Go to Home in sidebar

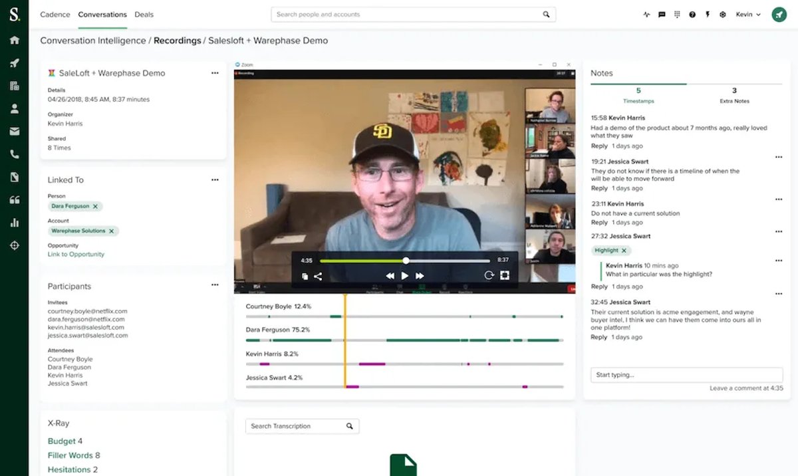[x=14, y=40]
